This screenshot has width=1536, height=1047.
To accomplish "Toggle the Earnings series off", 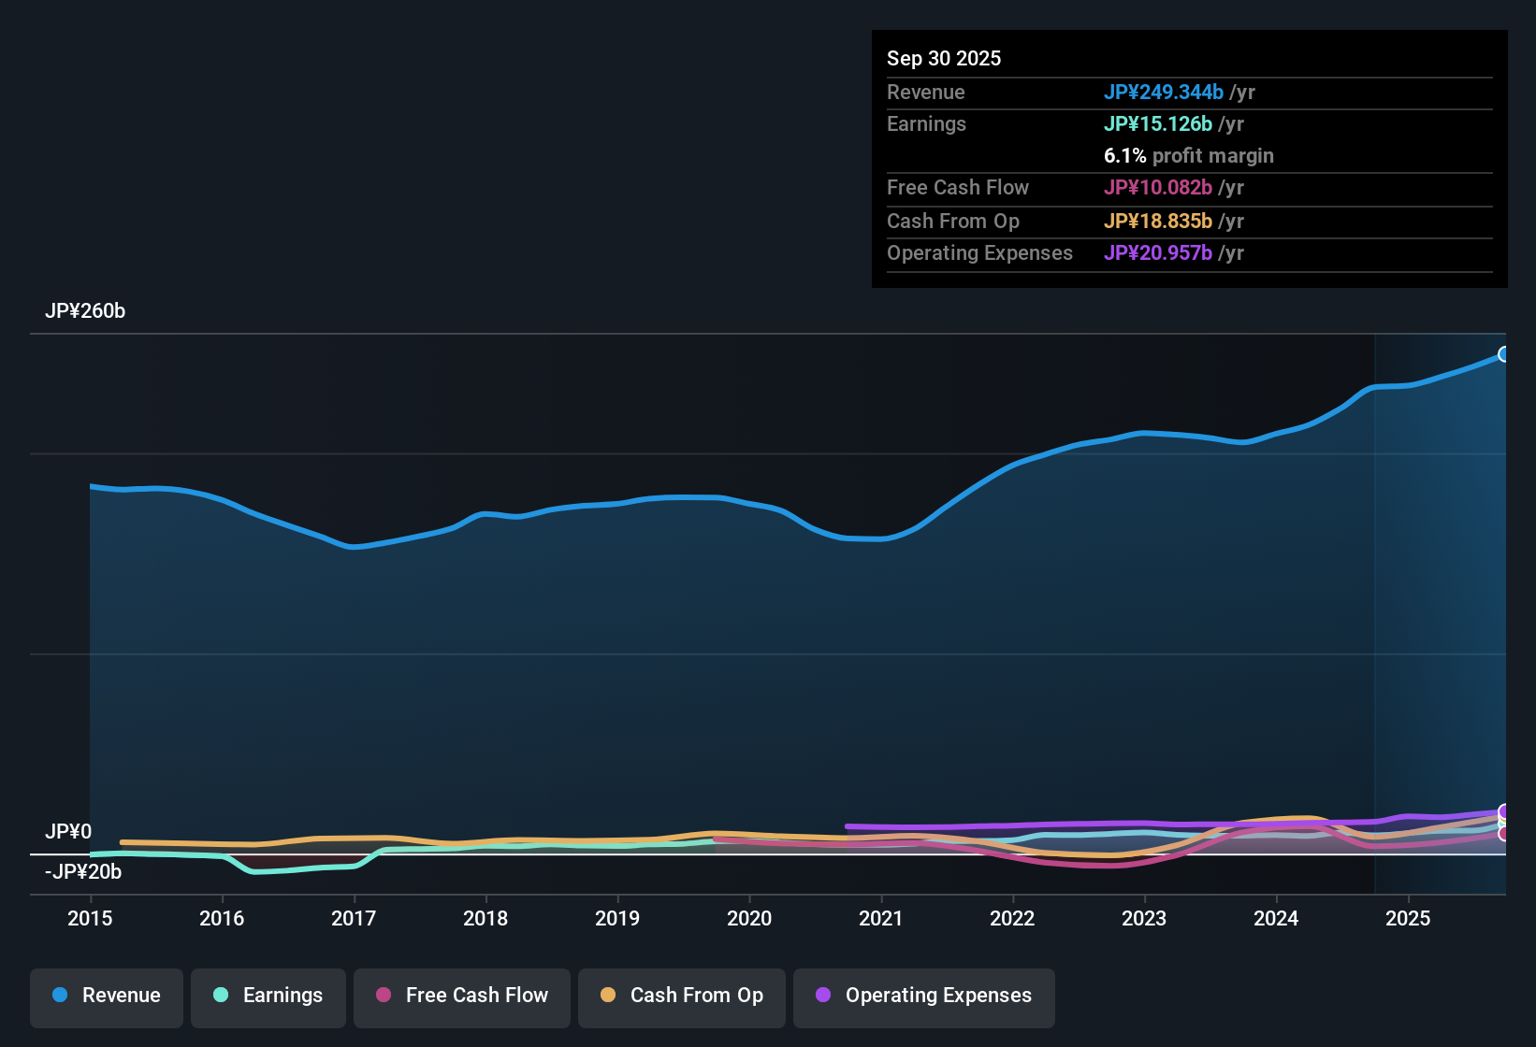I will (268, 997).
